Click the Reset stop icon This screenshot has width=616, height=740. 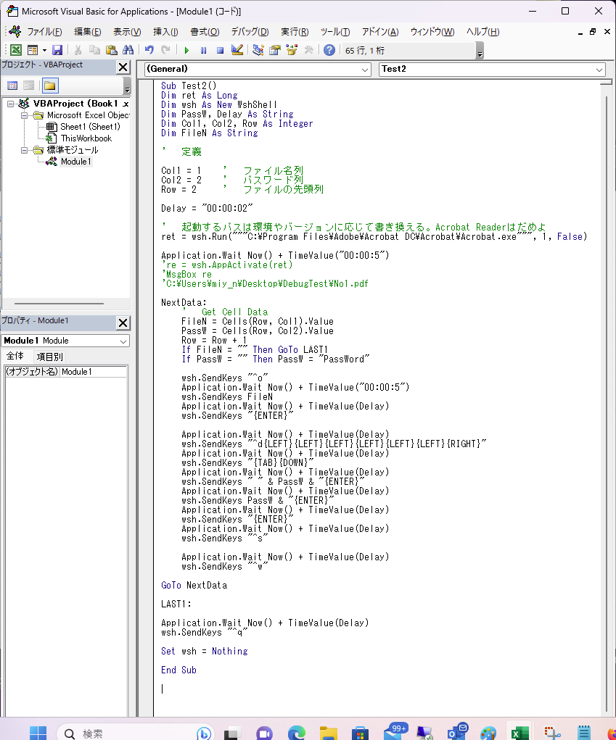[220, 50]
